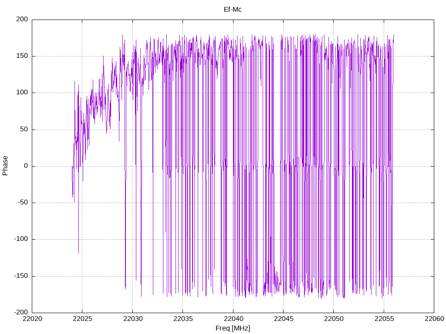Click the y-axis tick label -150
The height and width of the screenshot is (334, 446).
pos(21,276)
